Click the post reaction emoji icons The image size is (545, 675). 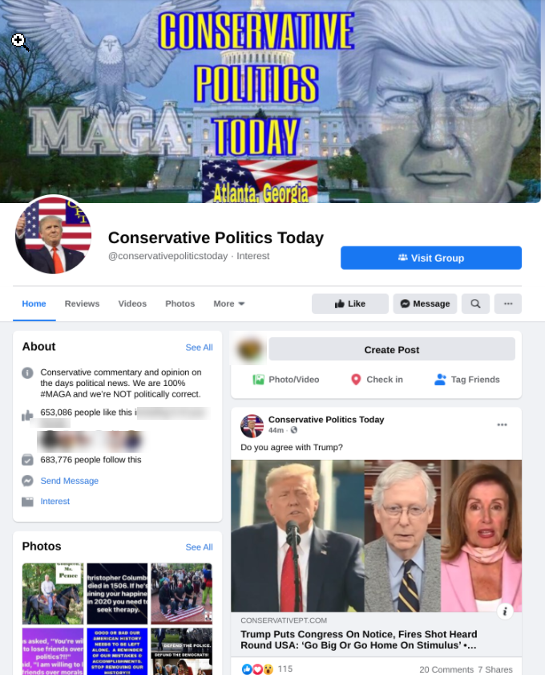click(257, 669)
